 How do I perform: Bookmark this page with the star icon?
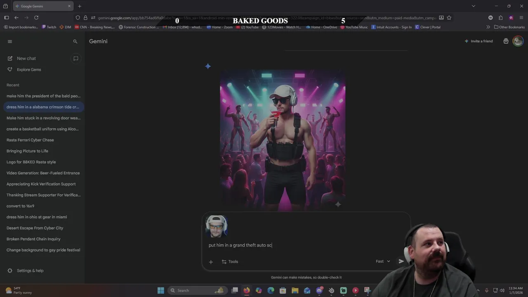[x=449, y=18]
